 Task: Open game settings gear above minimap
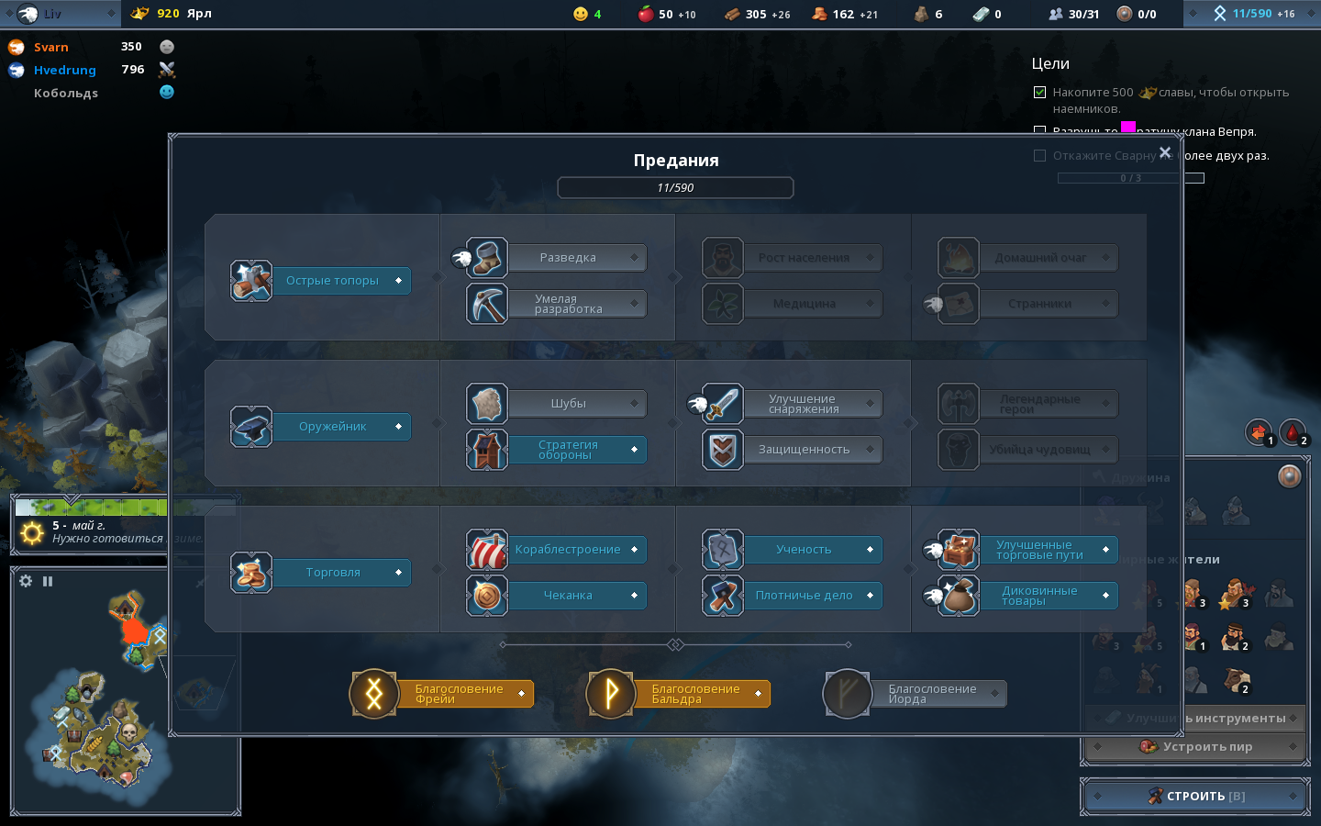click(x=26, y=581)
